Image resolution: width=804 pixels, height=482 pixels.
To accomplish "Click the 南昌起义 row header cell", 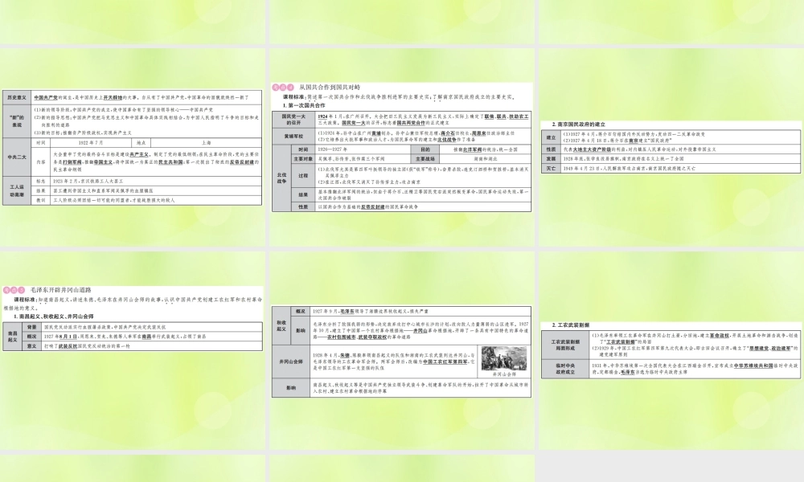I will click(x=12, y=337).
